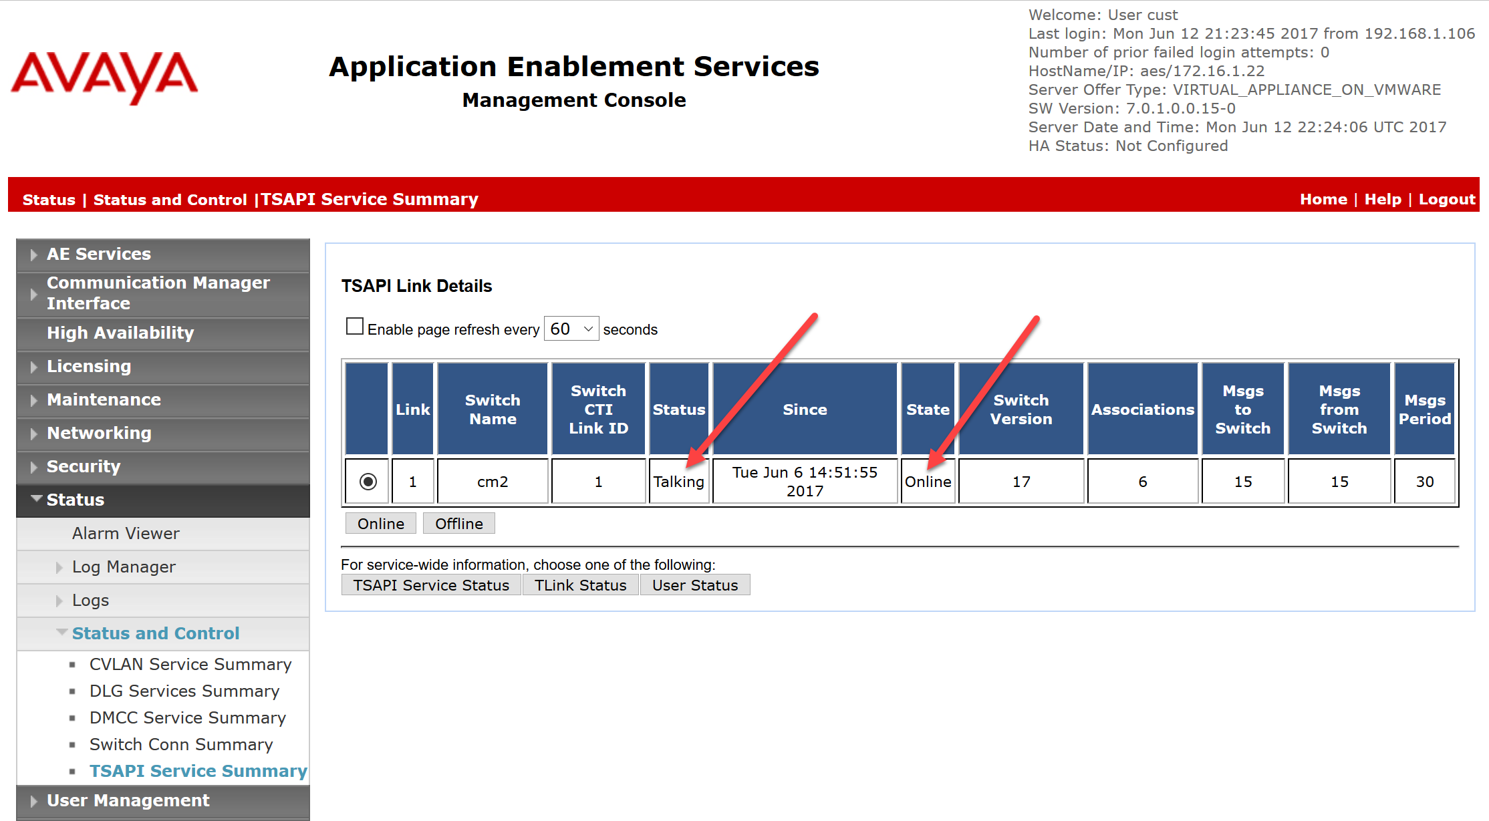Expand the User Management menu arrow

33,801
